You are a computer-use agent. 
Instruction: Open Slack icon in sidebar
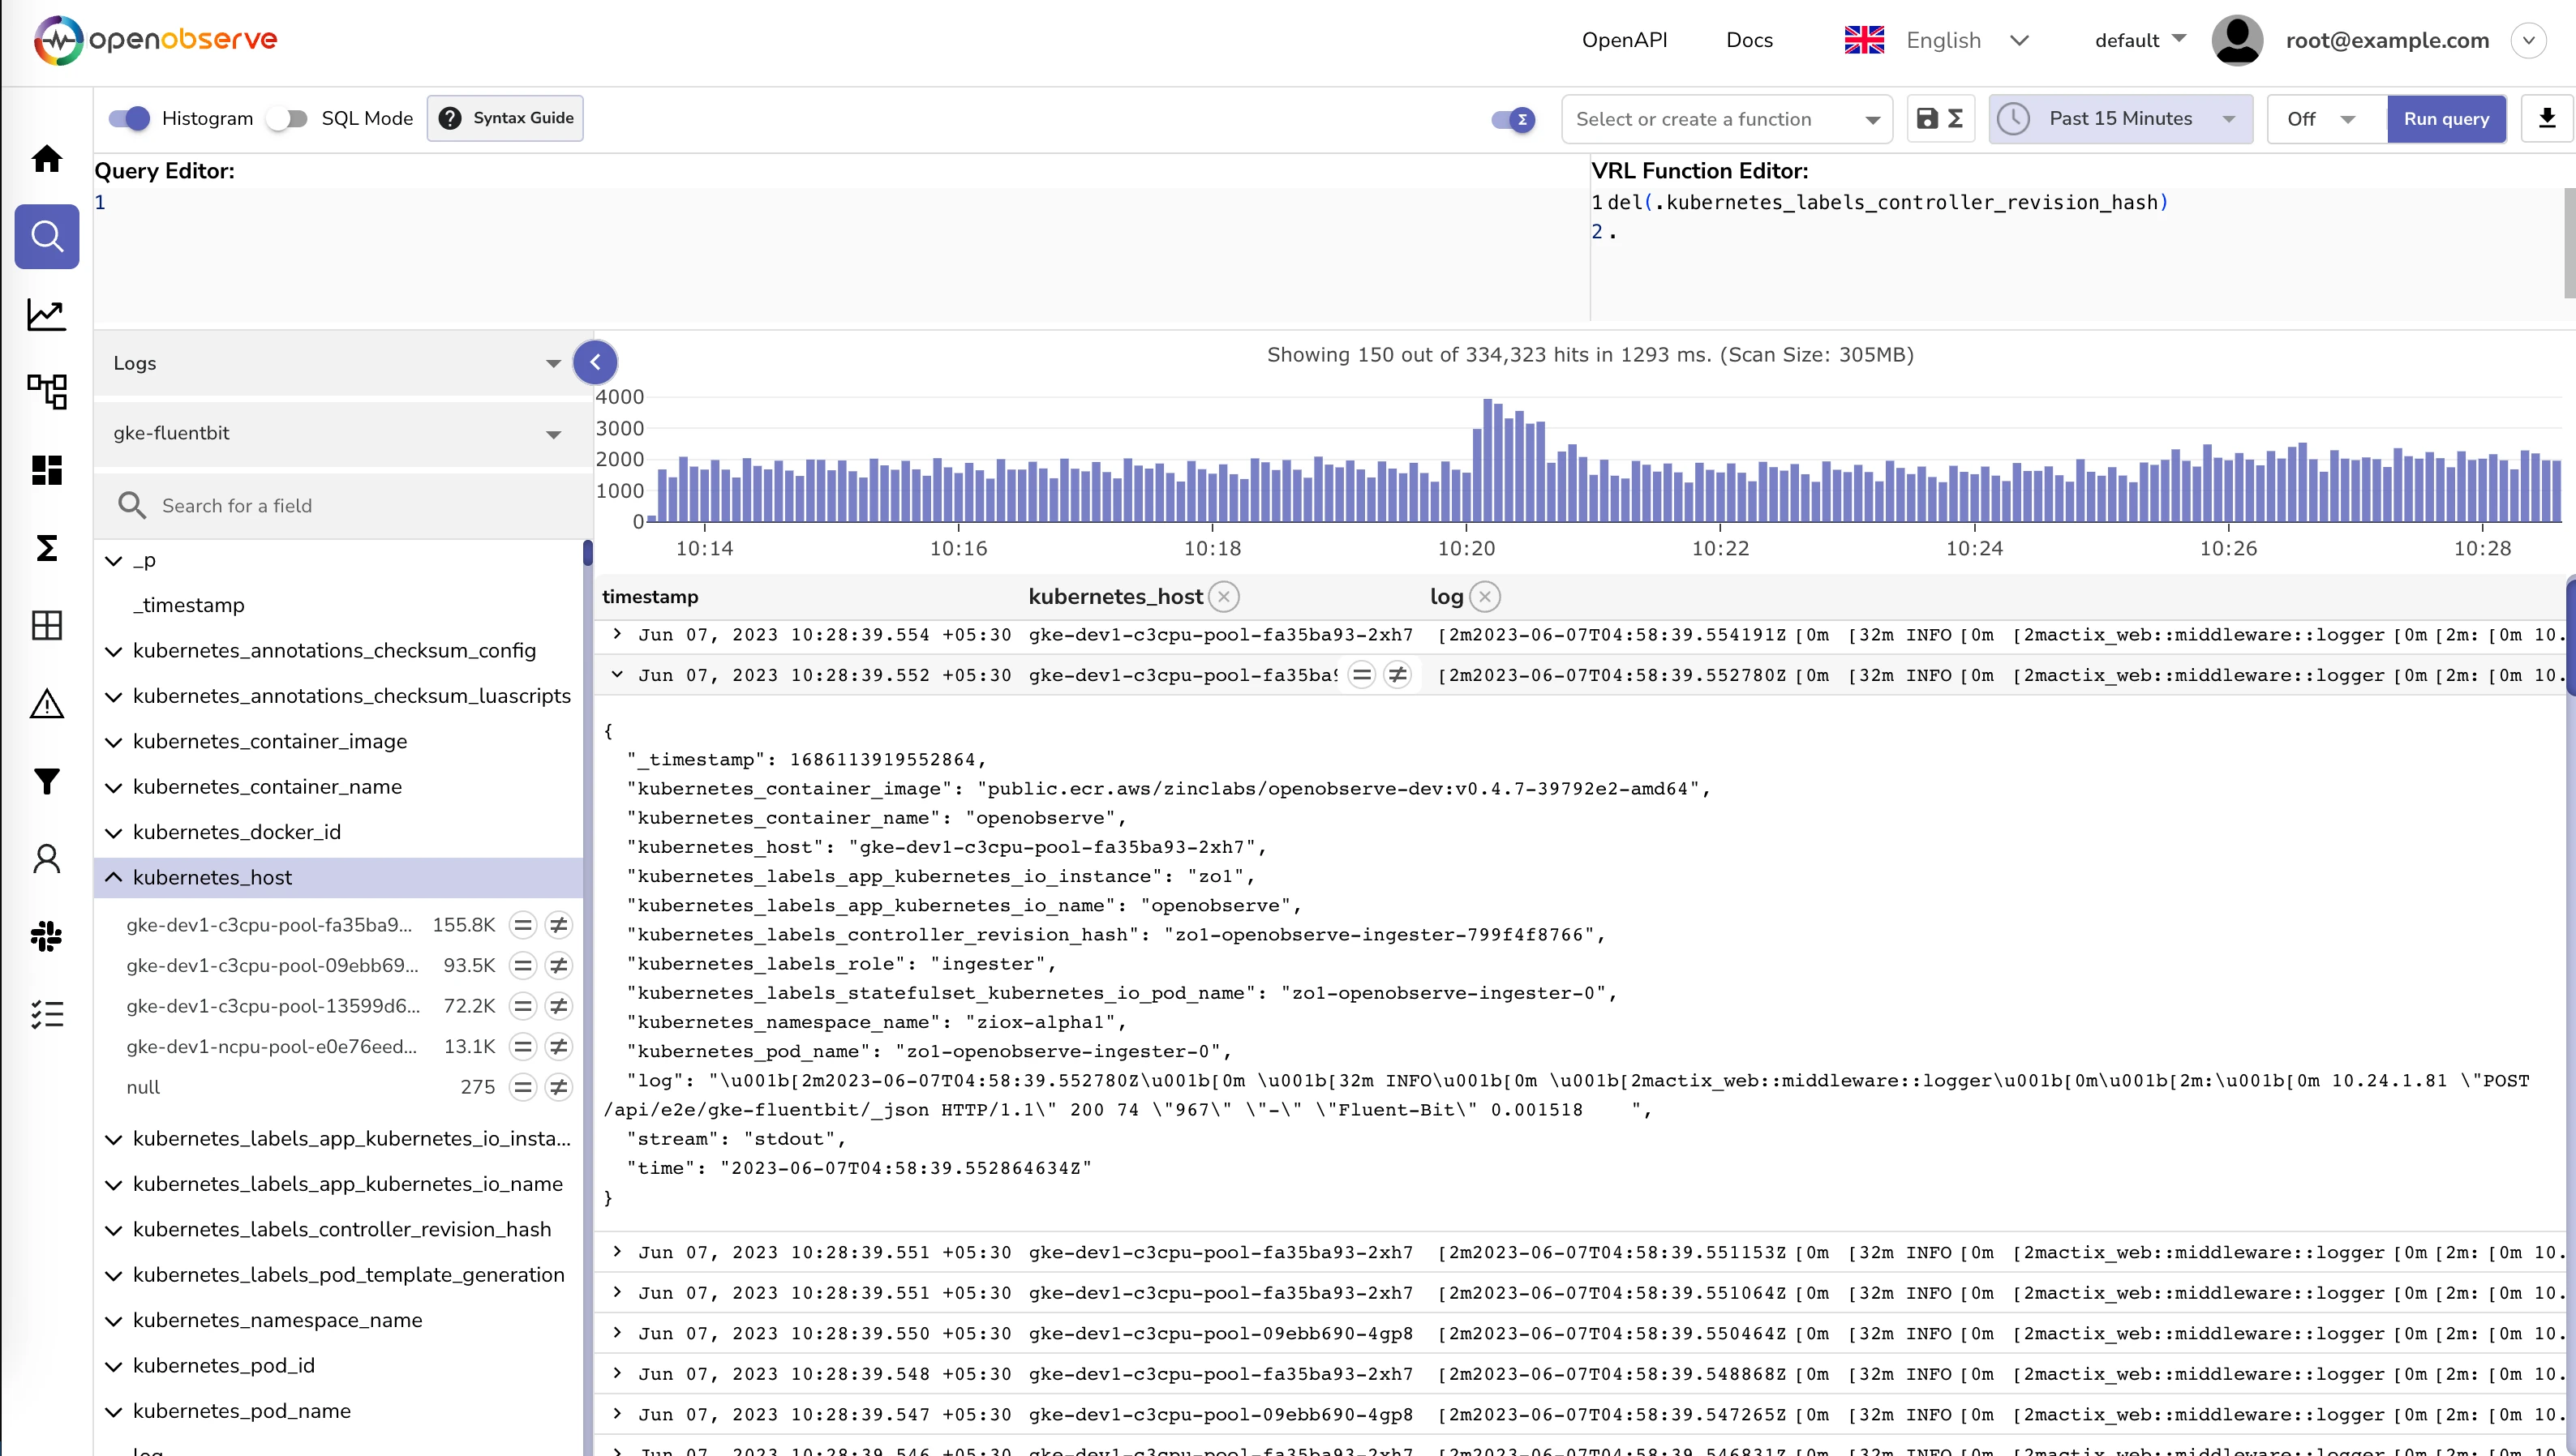[46, 936]
